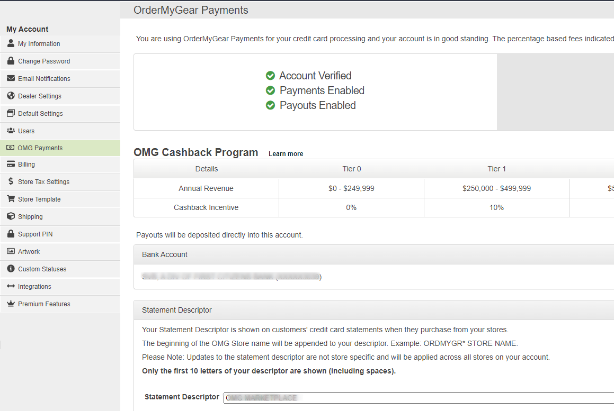
Task: Click the OrderMyGear Payments page title
Action: click(x=191, y=10)
